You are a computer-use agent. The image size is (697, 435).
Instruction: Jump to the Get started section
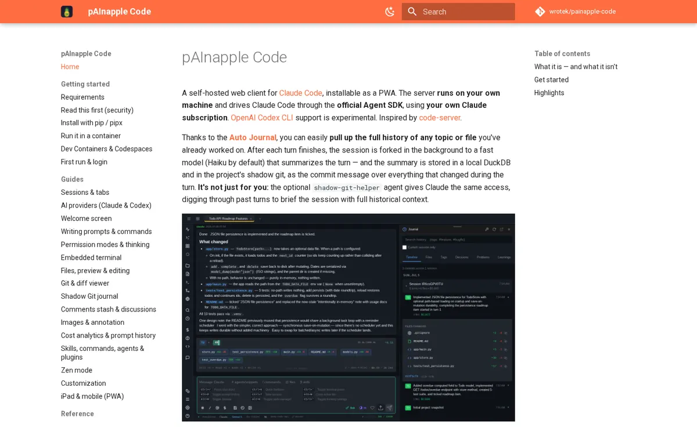coord(551,80)
